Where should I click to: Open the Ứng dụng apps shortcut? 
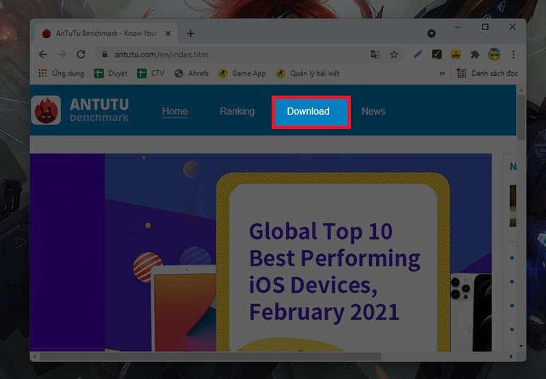click(61, 73)
